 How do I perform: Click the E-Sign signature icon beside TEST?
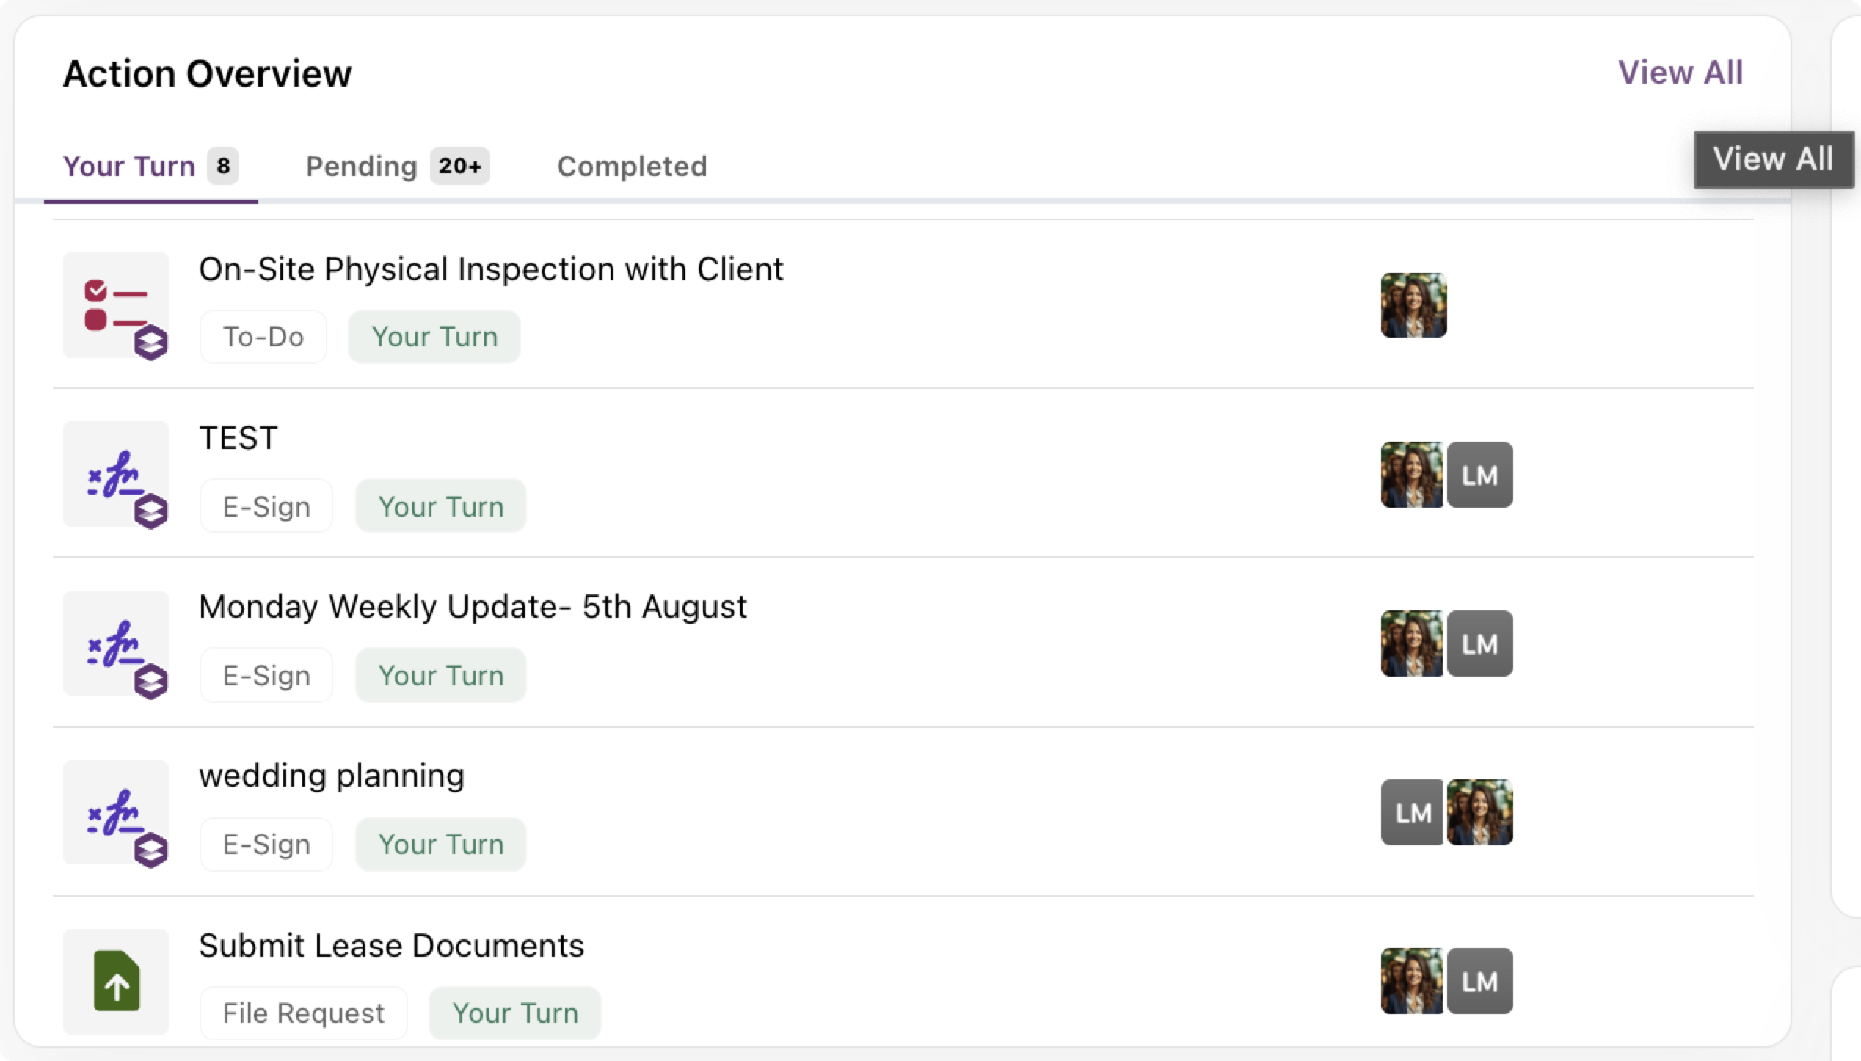116,474
